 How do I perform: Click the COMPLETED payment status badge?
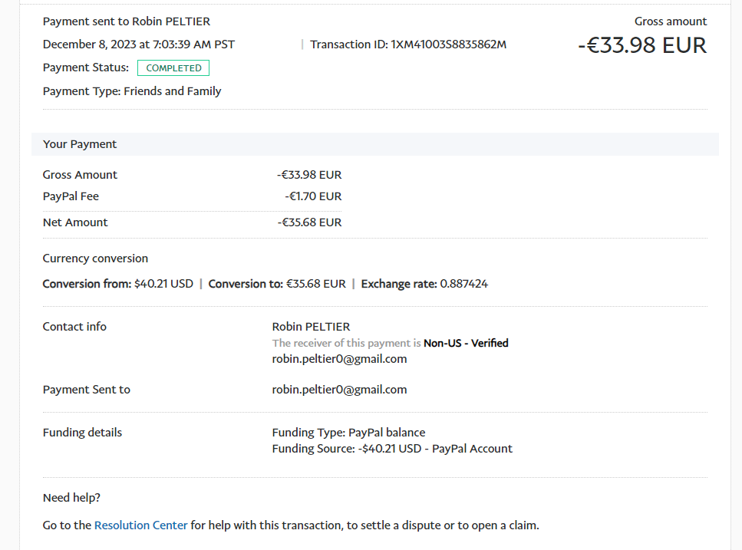click(x=173, y=68)
